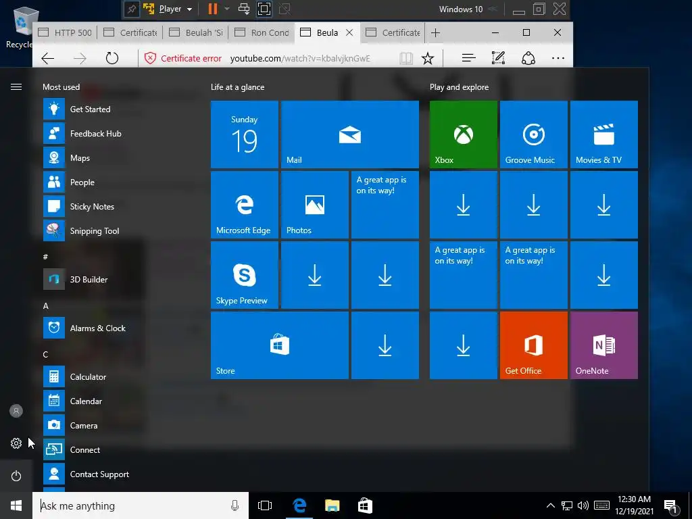This screenshot has width=692, height=519.
Task: Open the Edge More actions menu
Action: coord(558,58)
